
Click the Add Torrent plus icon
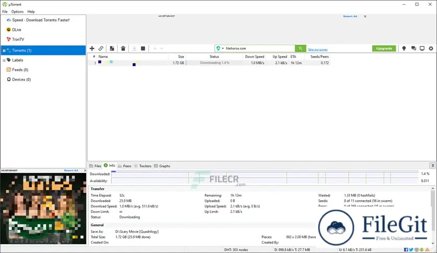(92, 49)
